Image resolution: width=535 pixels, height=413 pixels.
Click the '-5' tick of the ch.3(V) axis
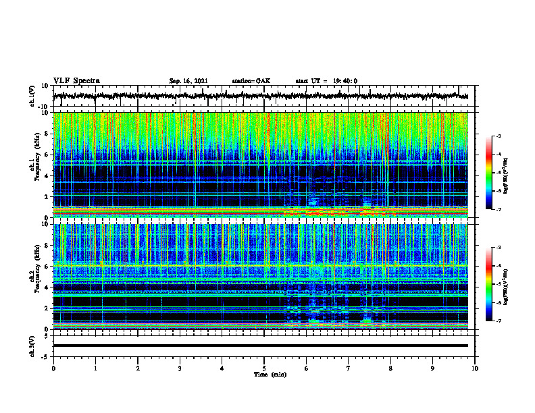pyautogui.click(x=46, y=357)
